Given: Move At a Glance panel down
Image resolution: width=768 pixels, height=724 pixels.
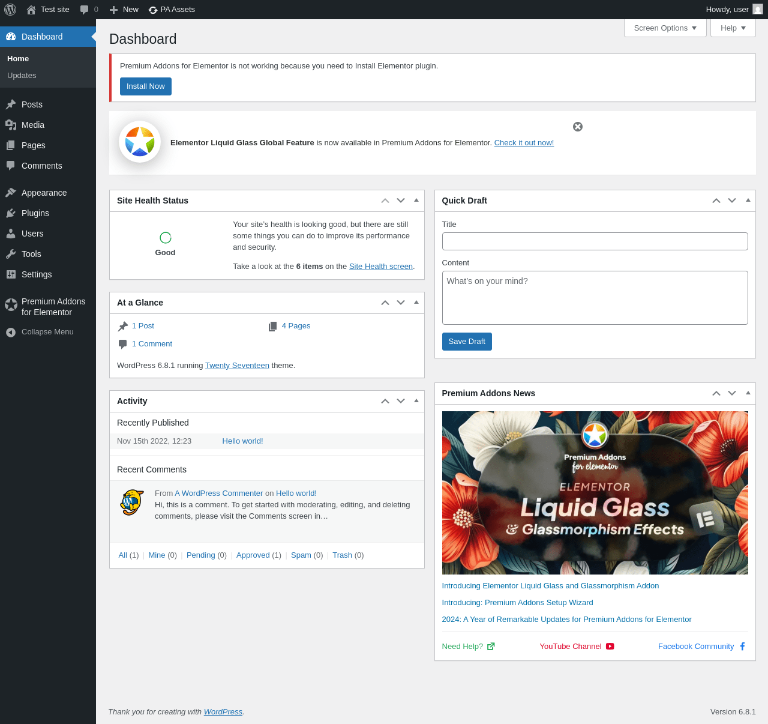Looking at the screenshot, I should coord(401,303).
